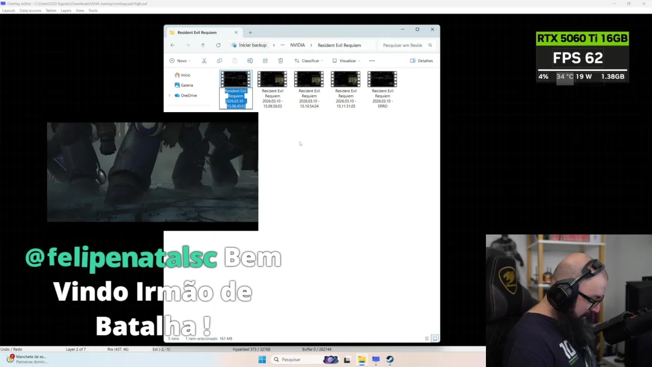Open Steam from the taskbar
This screenshot has width=652, height=367.
[390, 359]
